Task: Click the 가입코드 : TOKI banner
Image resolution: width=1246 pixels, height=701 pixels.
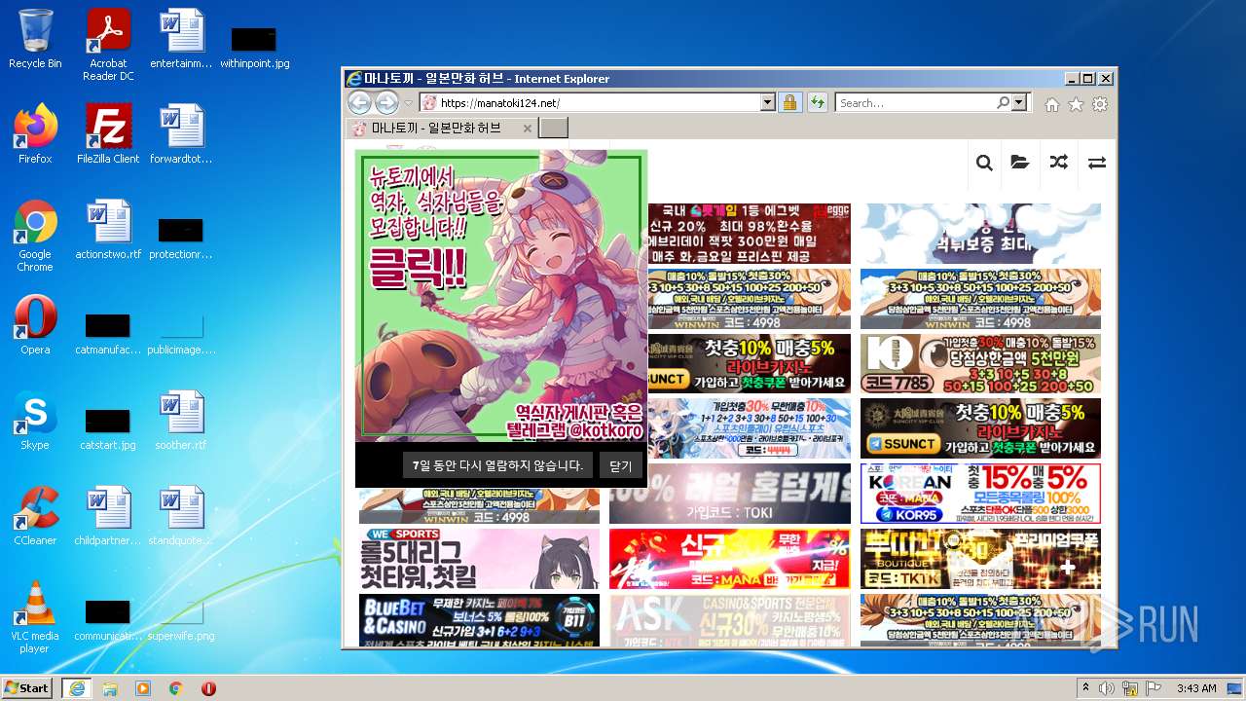Action: pos(730,494)
